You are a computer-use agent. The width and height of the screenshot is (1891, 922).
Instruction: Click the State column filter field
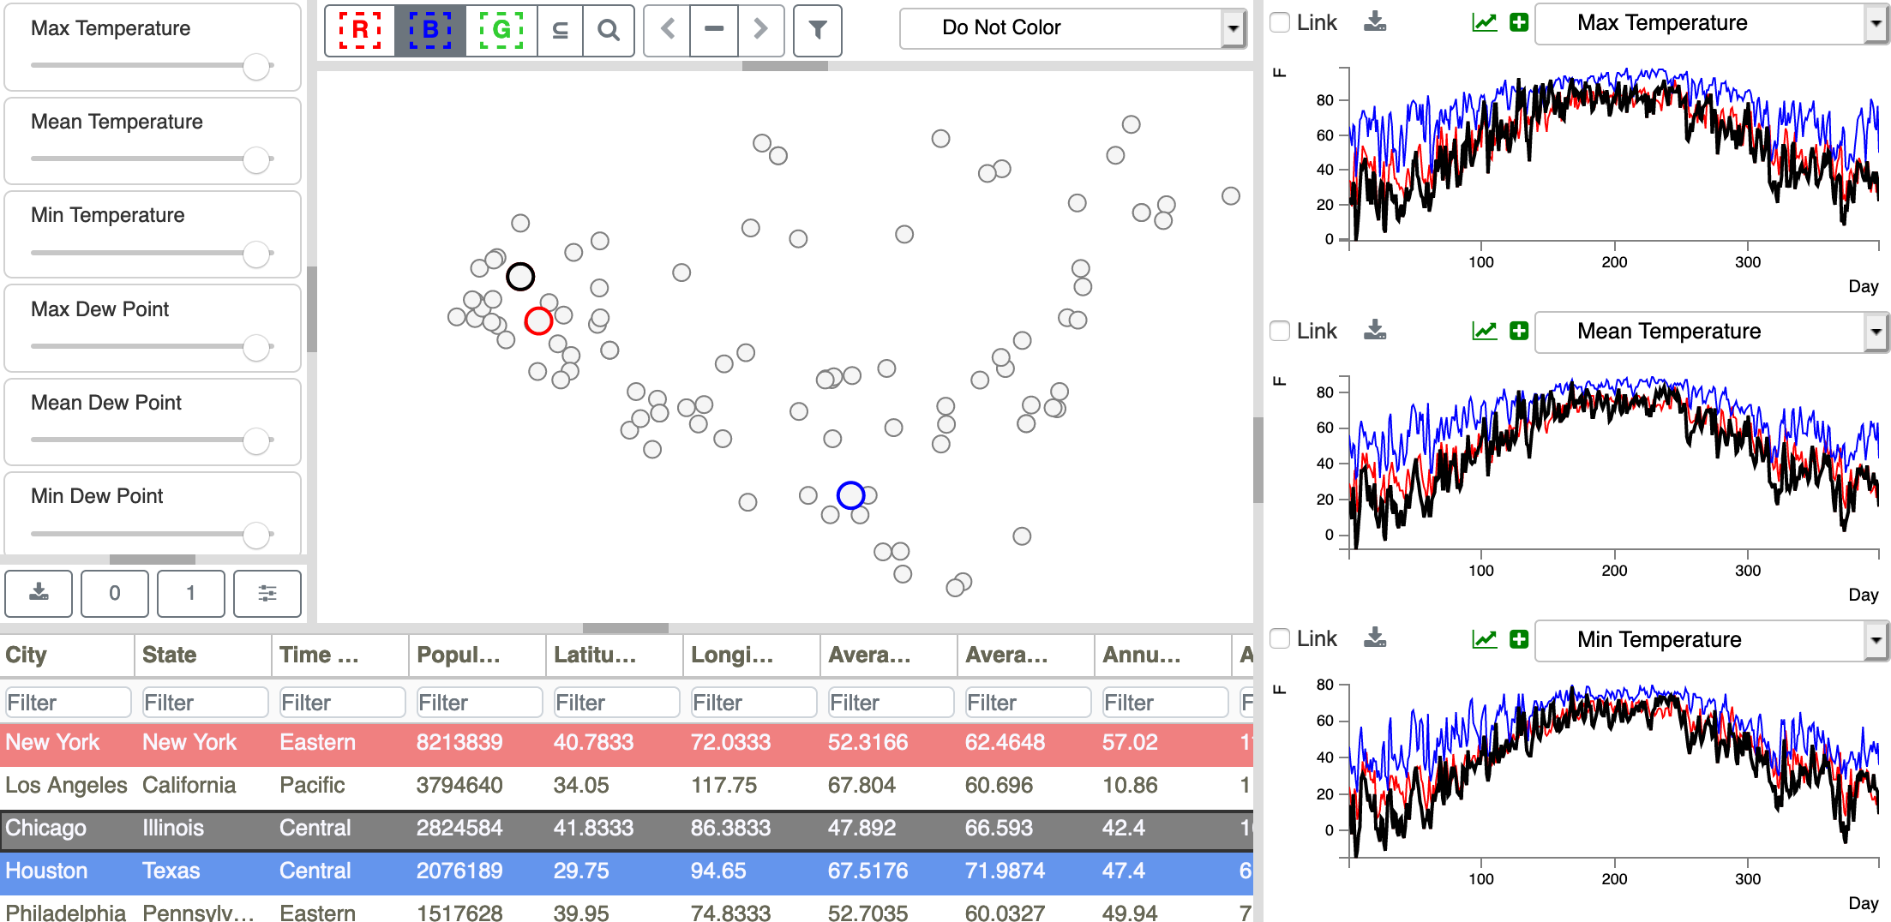tap(205, 703)
